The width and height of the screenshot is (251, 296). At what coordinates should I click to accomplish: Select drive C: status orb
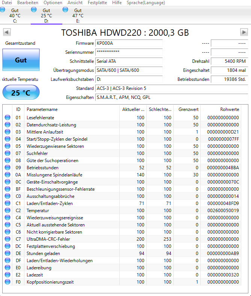2,9
